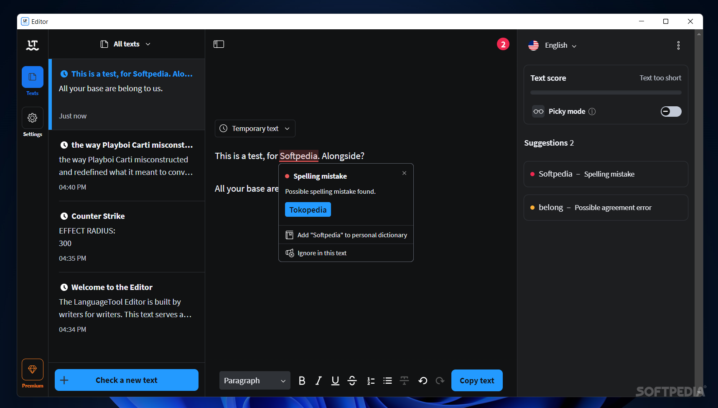The height and width of the screenshot is (408, 718).
Task: Close the spelling mistake popup
Action: [x=404, y=173]
